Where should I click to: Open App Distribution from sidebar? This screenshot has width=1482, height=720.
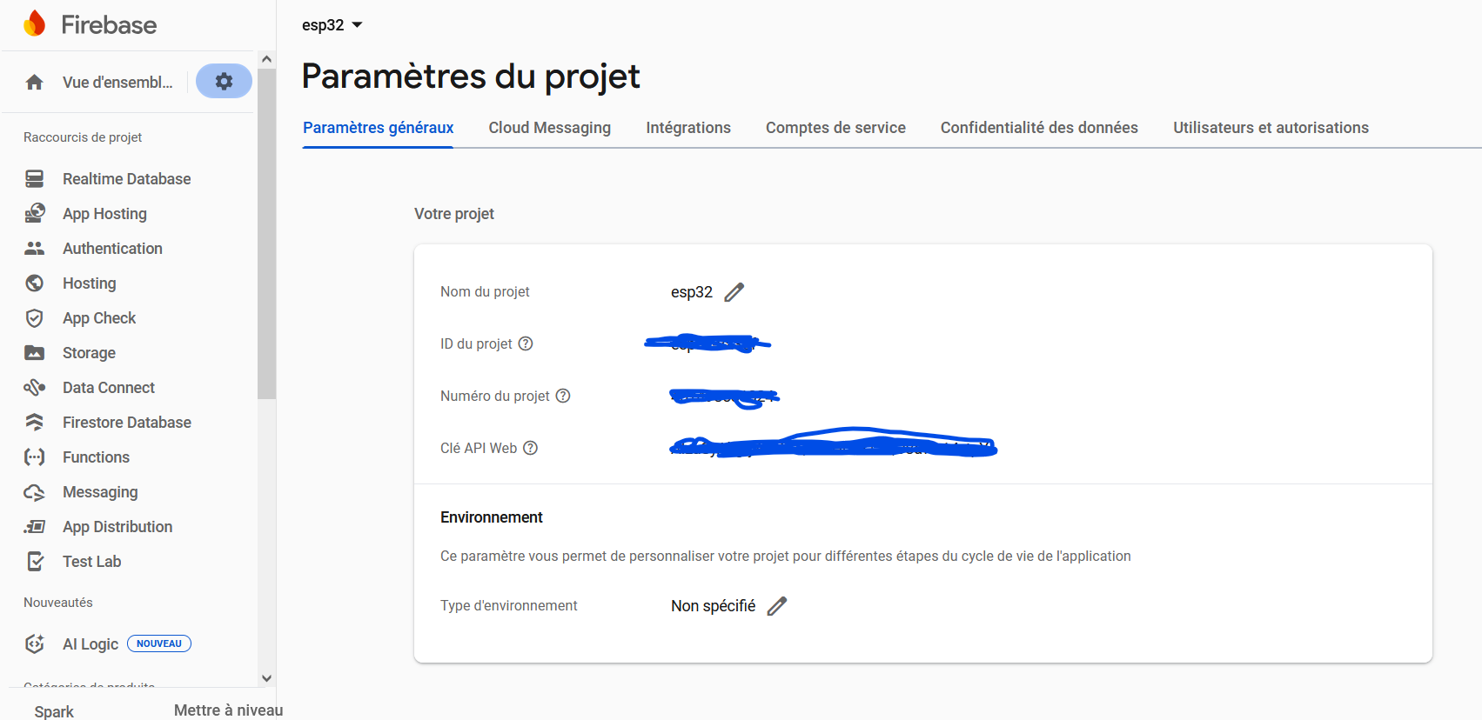click(x=117, y=527)
